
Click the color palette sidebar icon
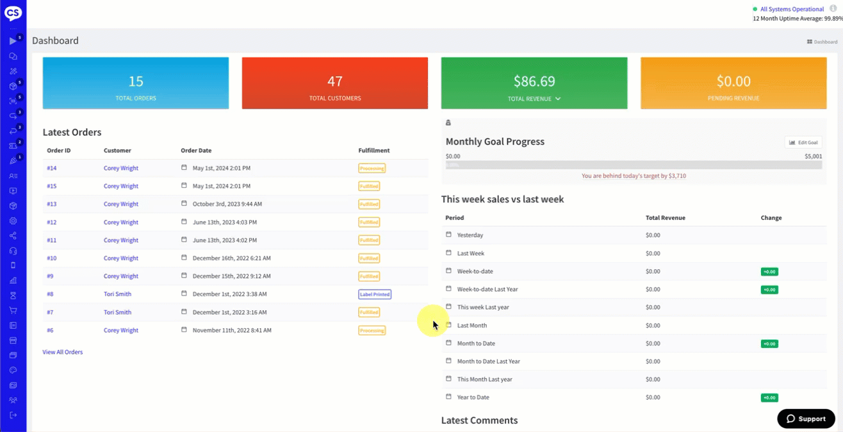pyautogui.click(x=13, y=370)
